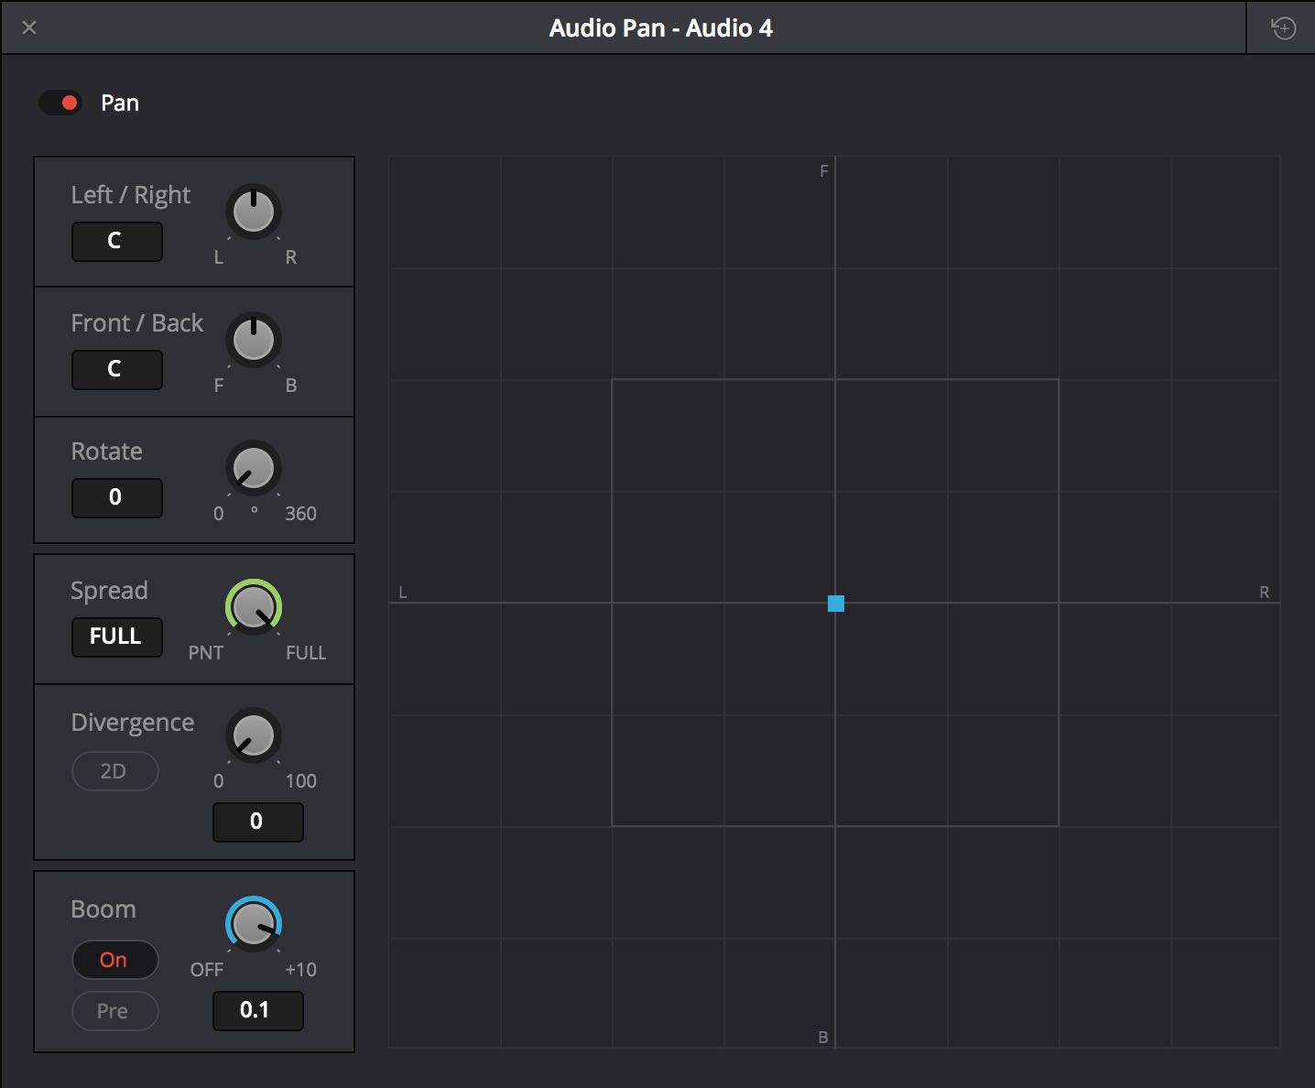Viewport: 1315px width, 1088px height.
Task: Click the Front / Back value field
Action: [x=116, y=369]
